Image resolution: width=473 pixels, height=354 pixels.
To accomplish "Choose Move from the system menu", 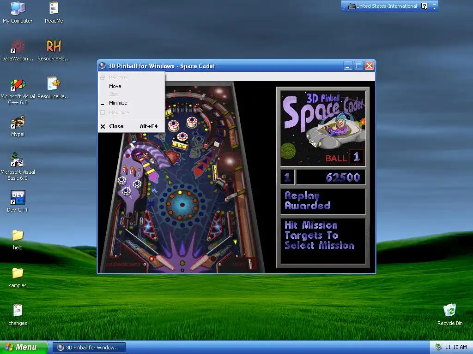I will (131, 86).
